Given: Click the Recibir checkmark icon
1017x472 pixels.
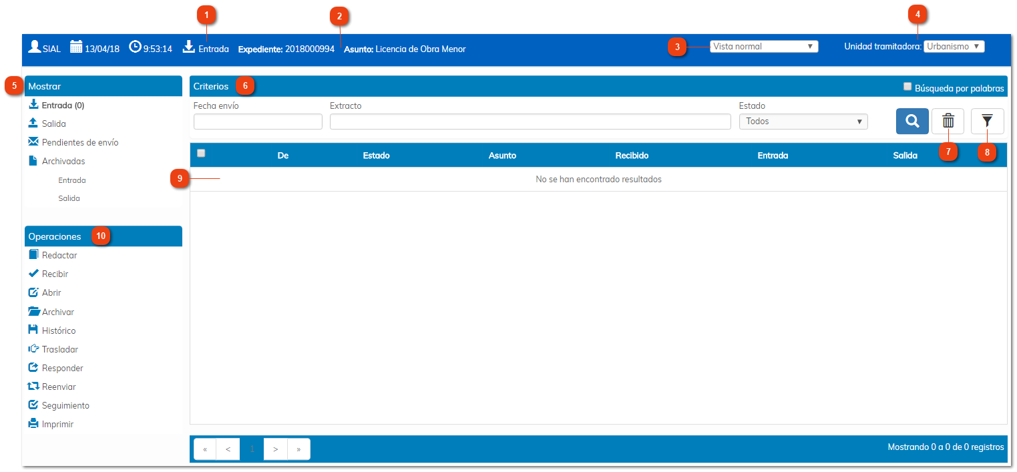Looking at the screenshot, I should click(33, 273).
